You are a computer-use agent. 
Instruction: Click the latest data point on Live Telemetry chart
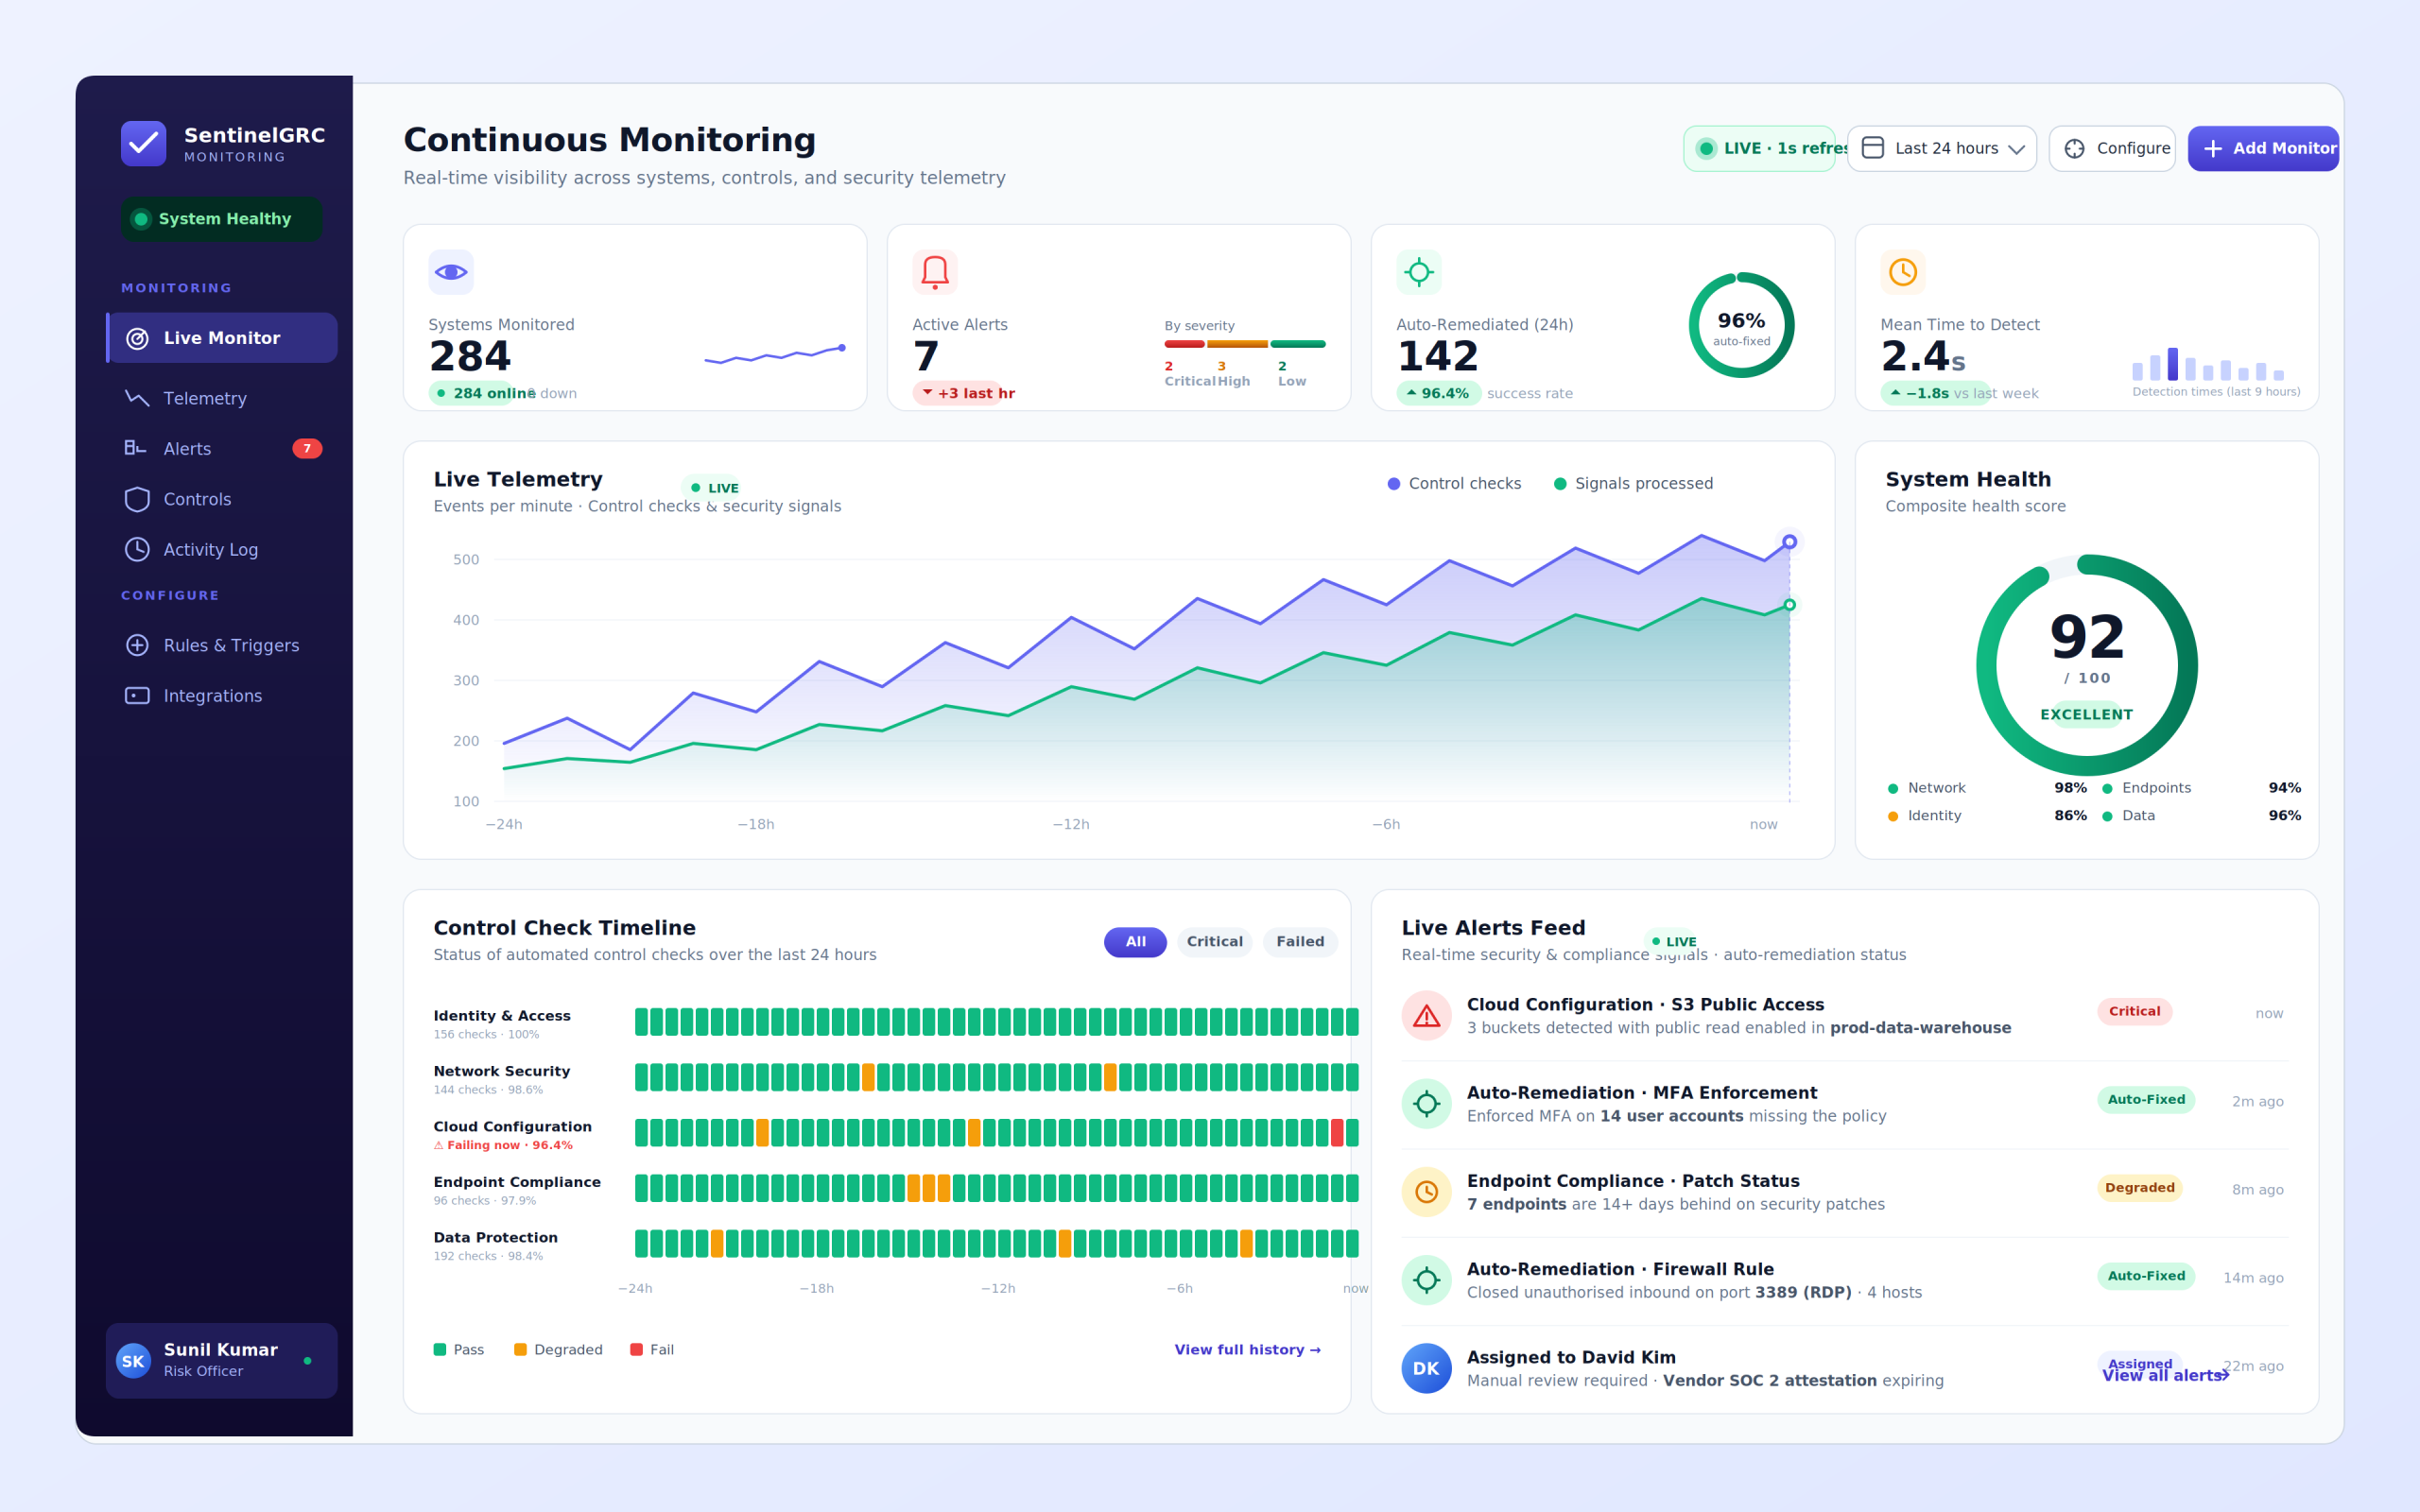1790,542
